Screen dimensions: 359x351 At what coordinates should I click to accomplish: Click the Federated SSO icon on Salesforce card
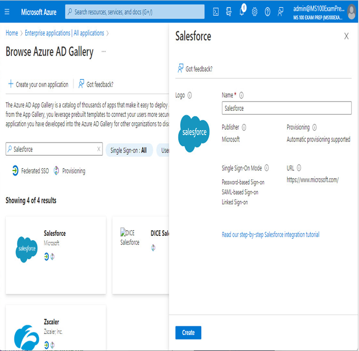point(47,256)
